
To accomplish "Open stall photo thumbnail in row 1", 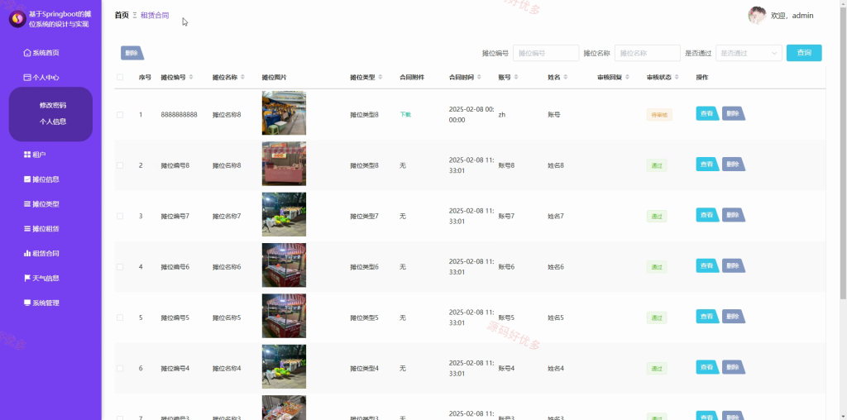I will (285, 112).
